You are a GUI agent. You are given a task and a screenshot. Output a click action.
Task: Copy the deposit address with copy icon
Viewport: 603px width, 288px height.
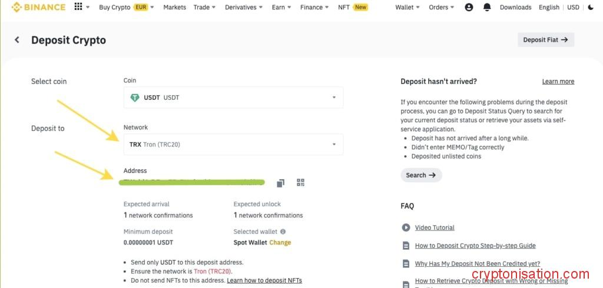coord(280,183)
